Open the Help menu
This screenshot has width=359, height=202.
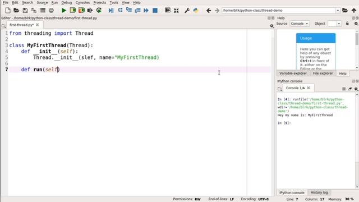137,2
